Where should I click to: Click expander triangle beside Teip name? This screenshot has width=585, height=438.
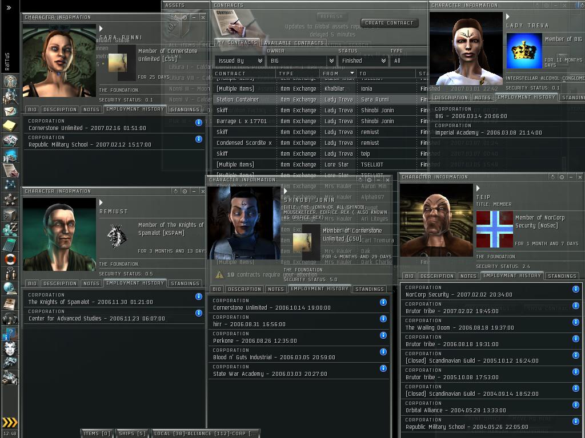478,188
